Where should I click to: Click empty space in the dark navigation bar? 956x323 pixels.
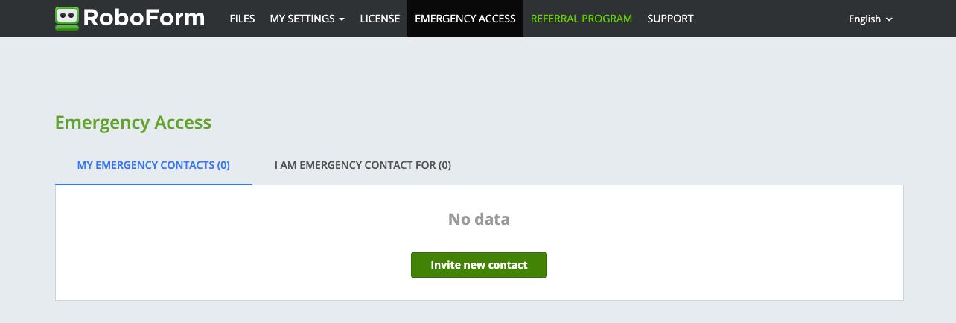tap(774, 19)
